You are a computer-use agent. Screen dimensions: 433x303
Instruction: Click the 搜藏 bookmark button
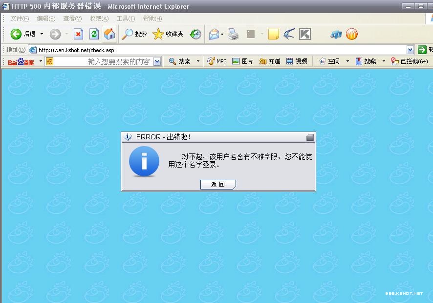366,61
